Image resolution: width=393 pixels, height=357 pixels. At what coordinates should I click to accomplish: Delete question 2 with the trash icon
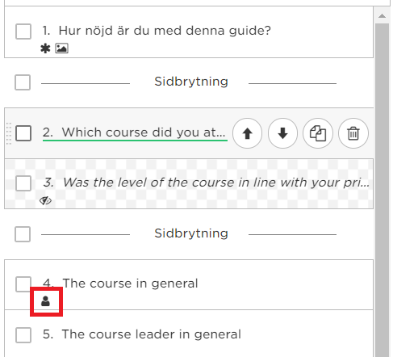click(353, 133)
